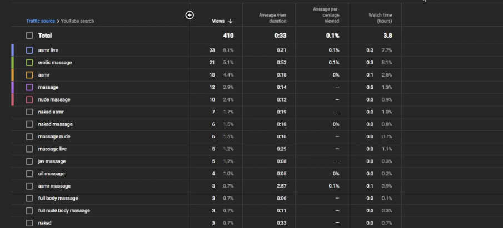Click the blue color bar for asmr live
This screenshot has width=503, height=228.
point(13,50)
